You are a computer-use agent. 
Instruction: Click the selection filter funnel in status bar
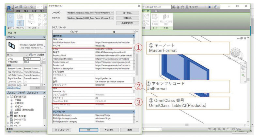point(238,129)
